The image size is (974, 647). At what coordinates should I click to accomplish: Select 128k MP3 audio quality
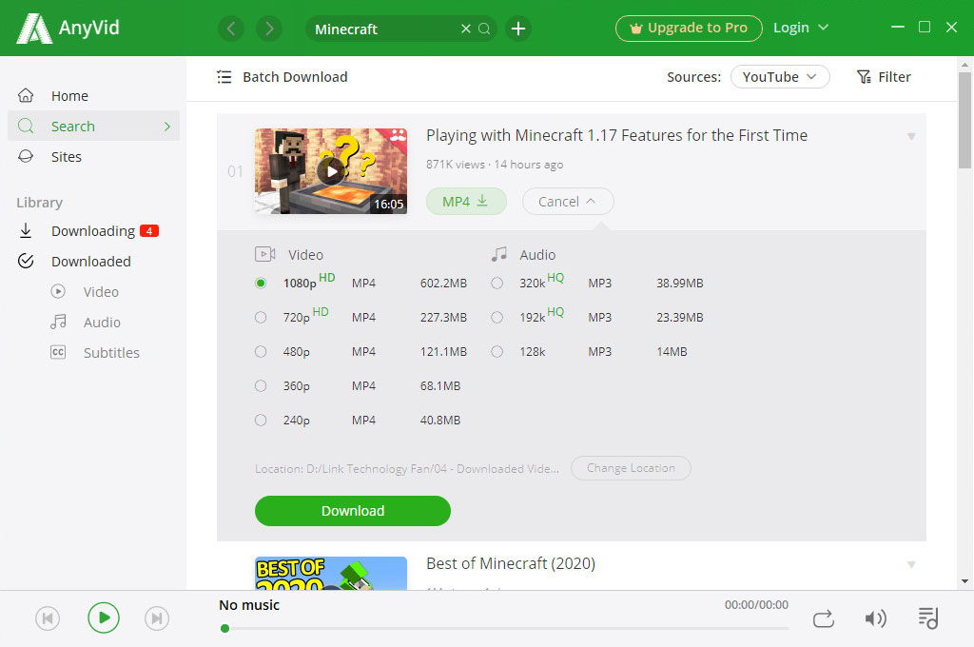click(x=497, y=352)
